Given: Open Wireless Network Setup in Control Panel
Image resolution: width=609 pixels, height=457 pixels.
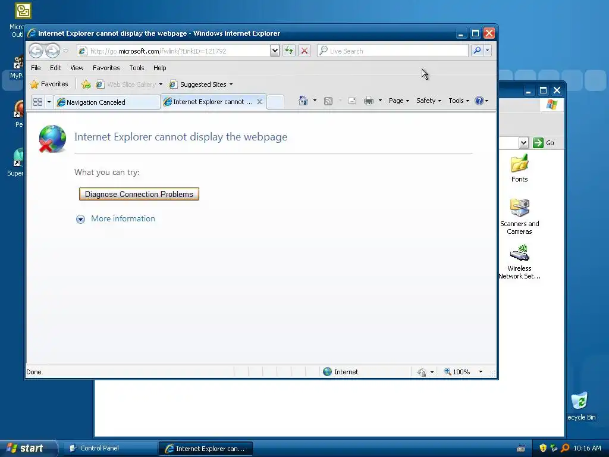Looking at the screenshot, I should [x=519, y=262].
